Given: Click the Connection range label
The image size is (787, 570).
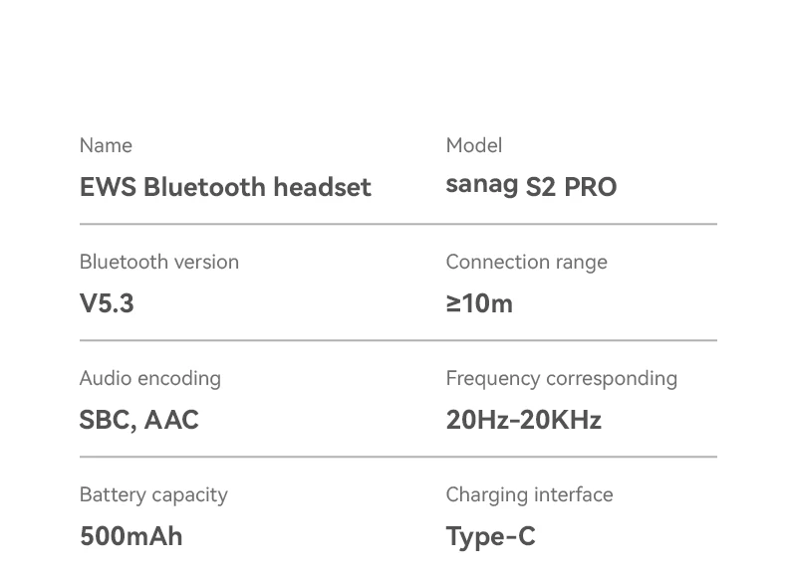Looking at the screenshot, I should click(527, 263).
